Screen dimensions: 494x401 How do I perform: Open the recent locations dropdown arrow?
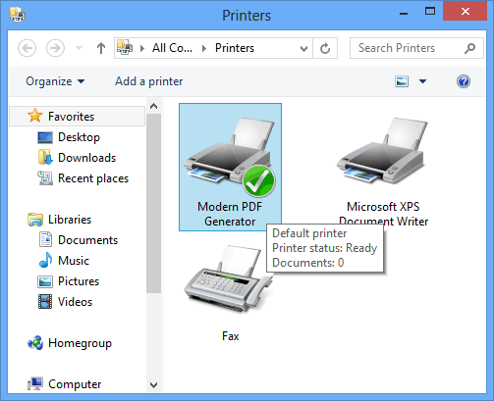[79, 48]
